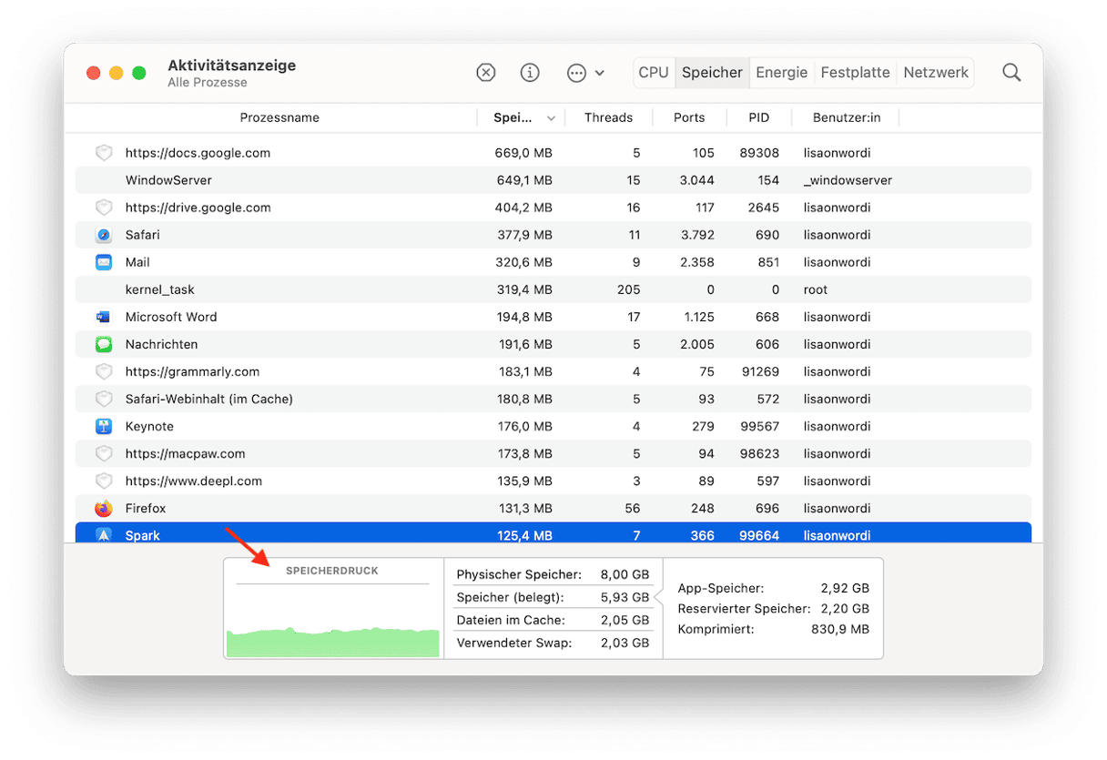The image size is (1107, 760).
Task: Click the Spark app icon
Action: tap(104, 535)
